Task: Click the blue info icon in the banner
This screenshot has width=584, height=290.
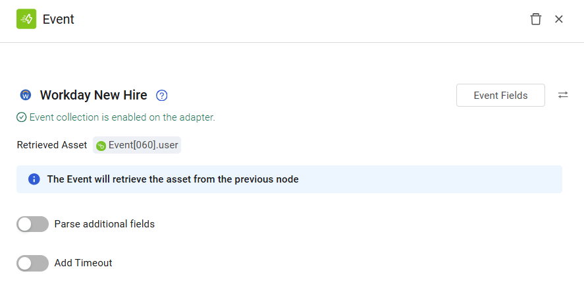Action: [x=34, y=179]
